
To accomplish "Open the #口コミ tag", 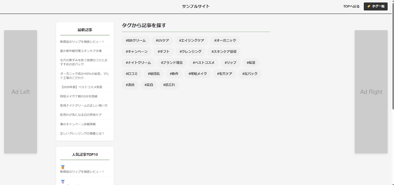I will [x=132, y=74].
